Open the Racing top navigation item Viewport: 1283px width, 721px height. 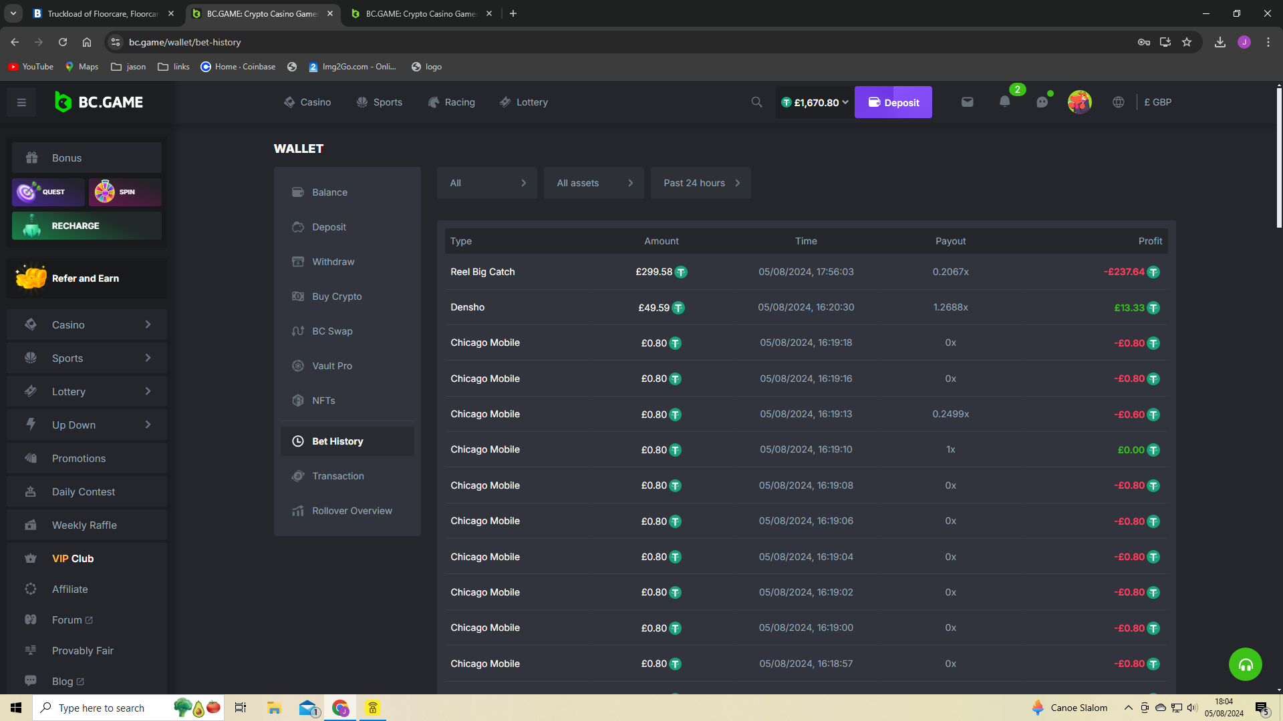[x=451, y=102]
